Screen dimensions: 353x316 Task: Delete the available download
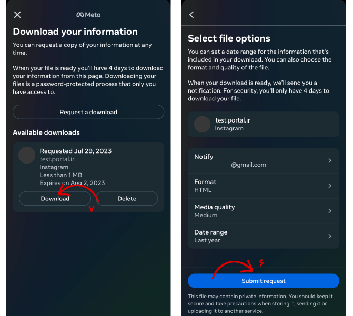point(127,199)
